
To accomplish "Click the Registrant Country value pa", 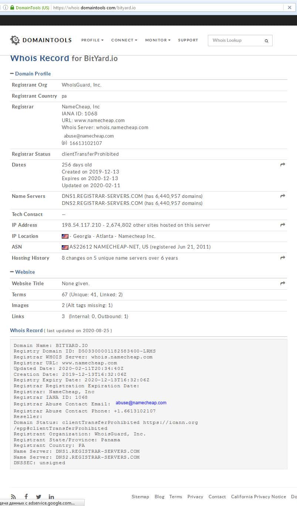I will point(64,96).
